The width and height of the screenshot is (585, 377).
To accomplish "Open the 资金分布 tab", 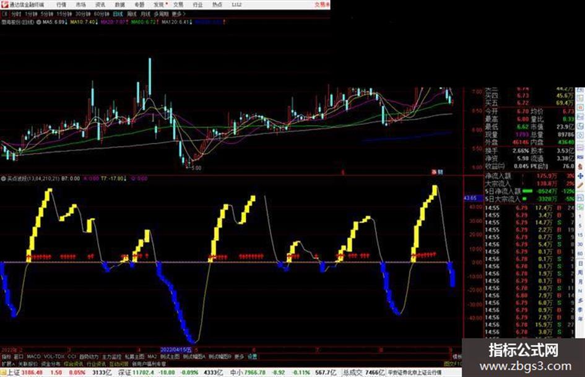I will point(50,363).
